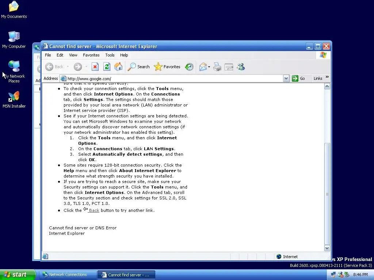Viewport: 374px width, 280px height.
Task: Print the page with the printer icon
Action: point(217,67)
